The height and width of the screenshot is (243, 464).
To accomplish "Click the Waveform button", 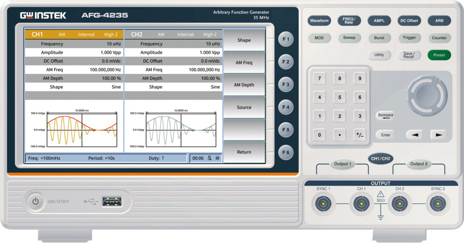I will point(319,21).
